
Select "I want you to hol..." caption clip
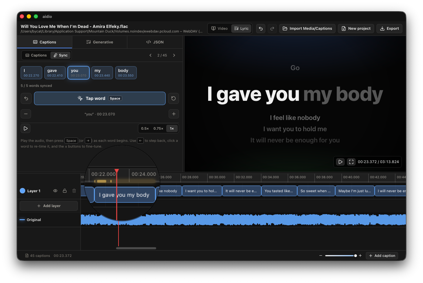point(202,191)
